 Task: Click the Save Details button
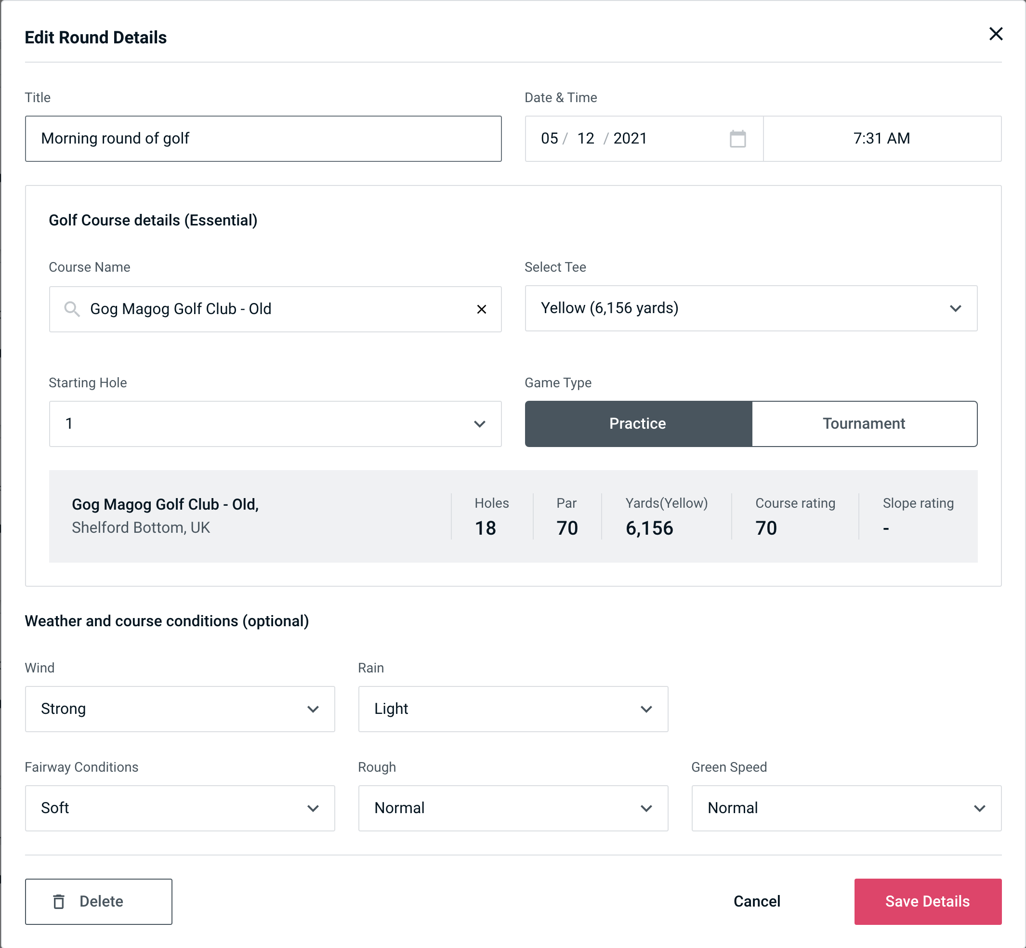(x=927, y=901)
